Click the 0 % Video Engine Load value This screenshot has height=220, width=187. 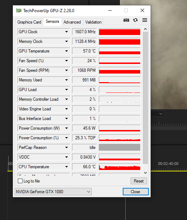coord(84,109)
